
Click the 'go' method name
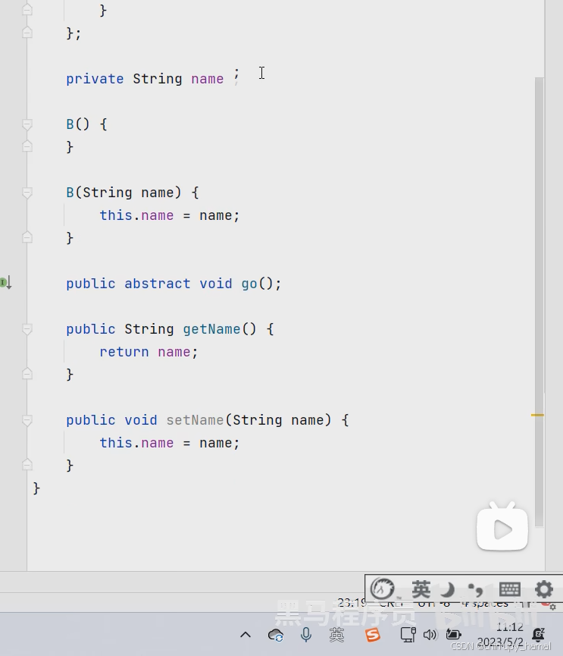[249, 284]
